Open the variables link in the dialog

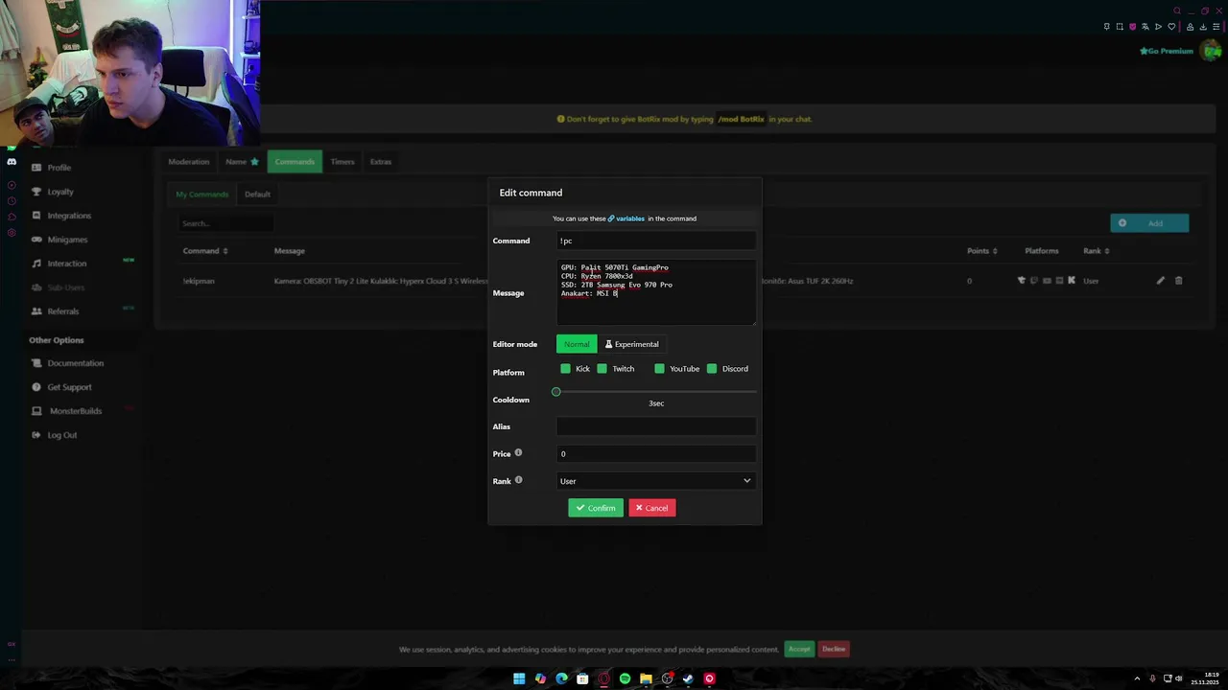click(x=626, y=218)
